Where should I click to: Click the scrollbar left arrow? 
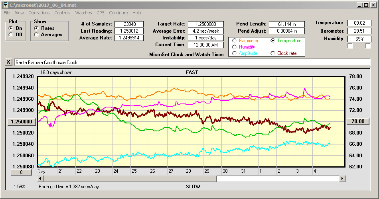tap(41, 179)
